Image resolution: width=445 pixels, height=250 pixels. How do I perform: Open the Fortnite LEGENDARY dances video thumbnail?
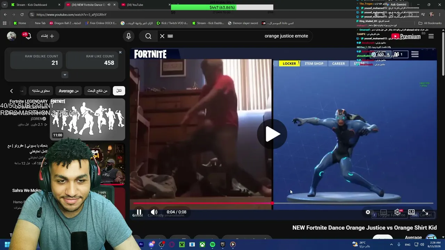pyautogui.click(x=87, y=119)
